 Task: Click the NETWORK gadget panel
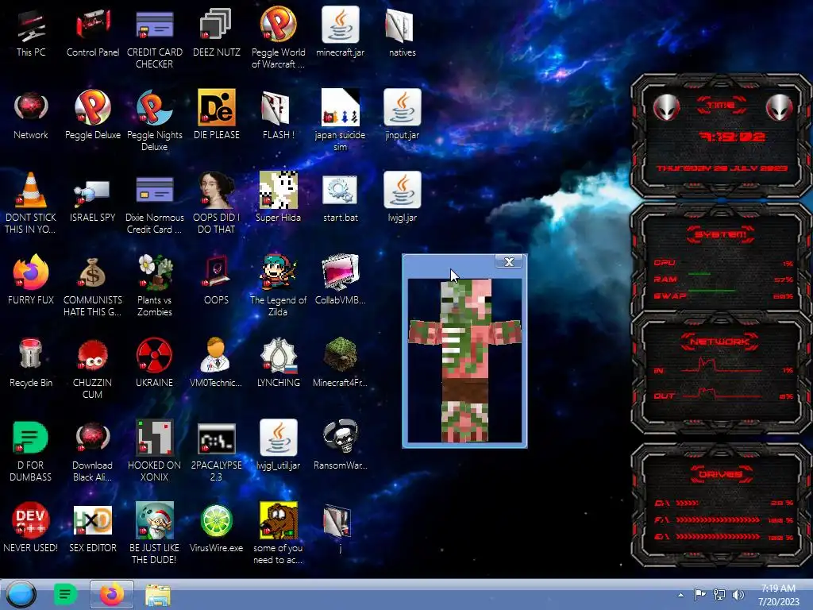[721, 373]
